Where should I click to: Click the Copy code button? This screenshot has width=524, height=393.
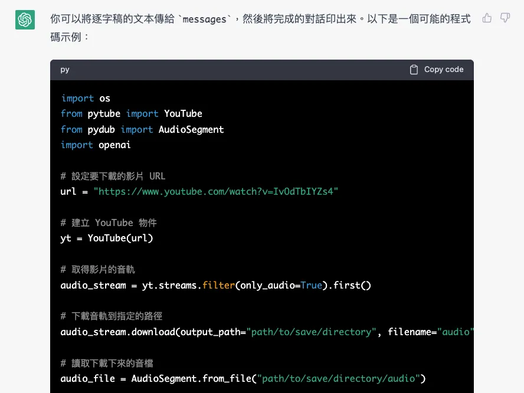(437, 70)
